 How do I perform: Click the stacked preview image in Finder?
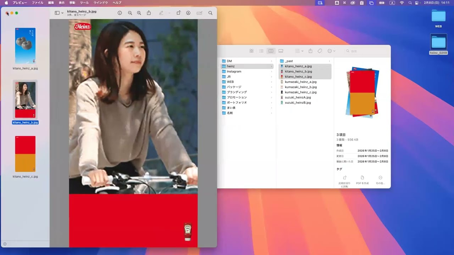(x=362, y=92)
